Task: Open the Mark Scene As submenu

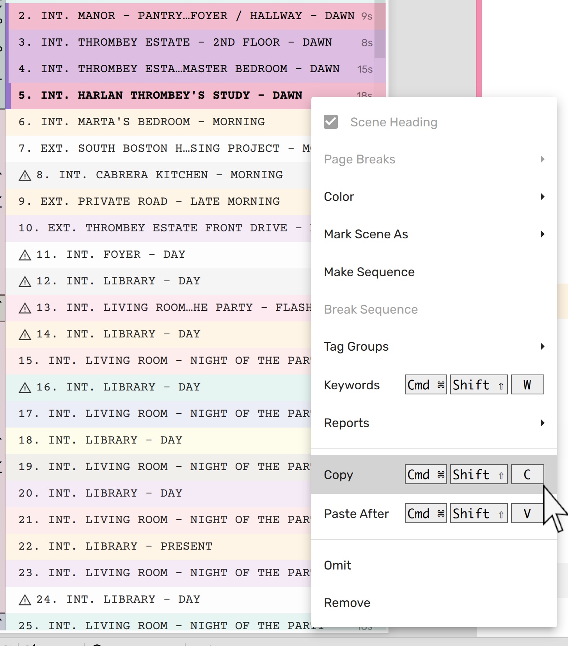Action: (x=542, y=234)
